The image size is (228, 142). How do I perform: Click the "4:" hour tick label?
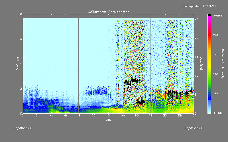pyautogui.click(x=52, y=116)
